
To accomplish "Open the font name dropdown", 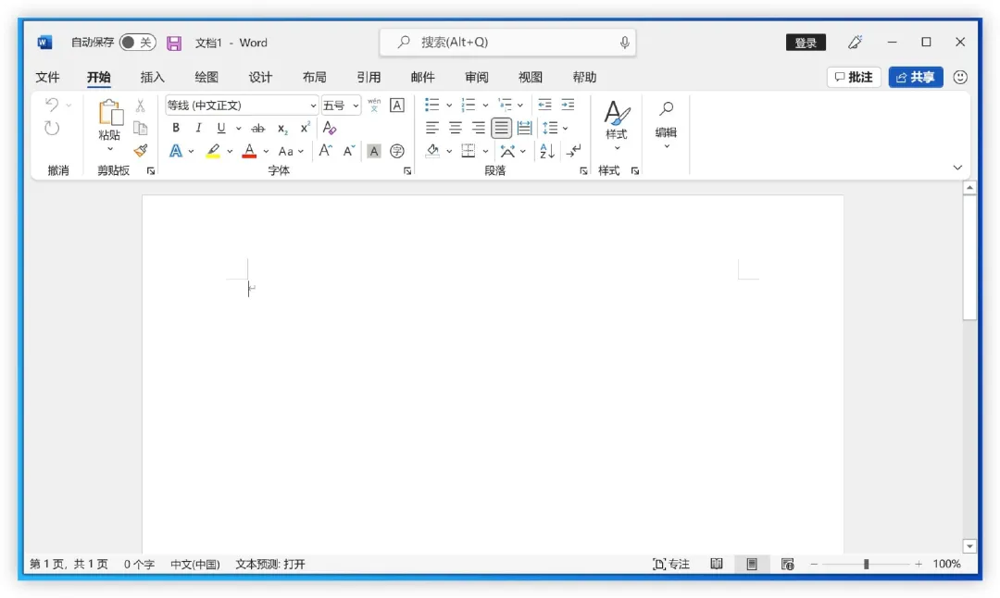I will tap(313, 106).
